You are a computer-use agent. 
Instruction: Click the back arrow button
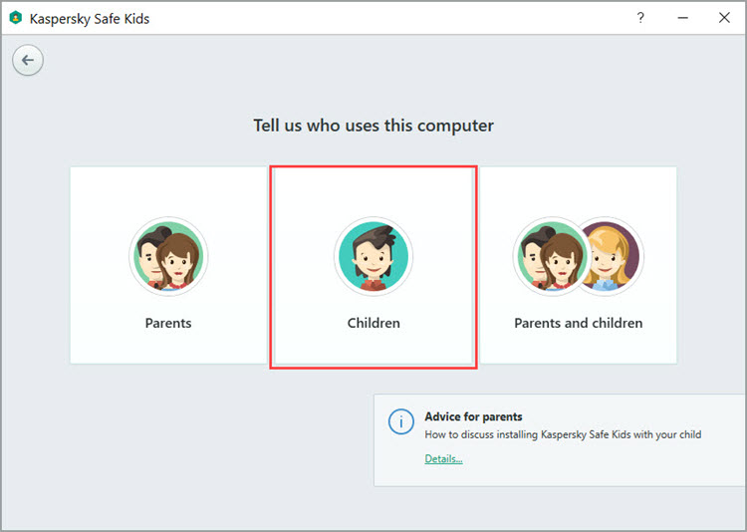[x=28, y=61]
